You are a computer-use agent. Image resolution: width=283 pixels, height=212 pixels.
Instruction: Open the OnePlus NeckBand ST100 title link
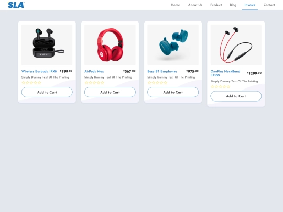tap(225, 73)
